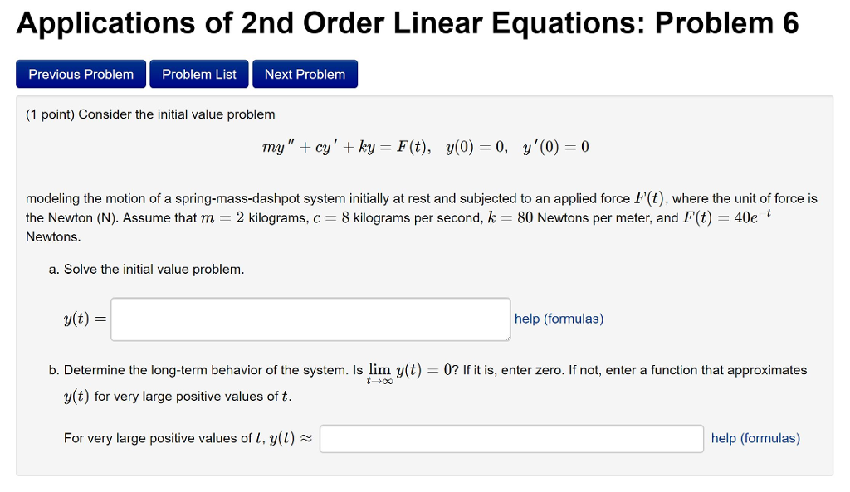Image resolution: width=850 pixels, height=492 pixels.
Task: Open help (formulas) beside the y(t) answer box
Action: click(559, 319)
